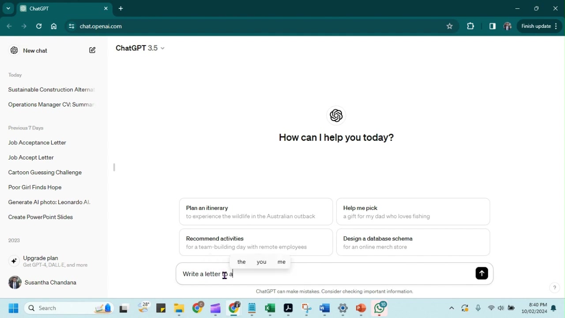
Task: Reload the page
Action: click(x=39, y=26)
